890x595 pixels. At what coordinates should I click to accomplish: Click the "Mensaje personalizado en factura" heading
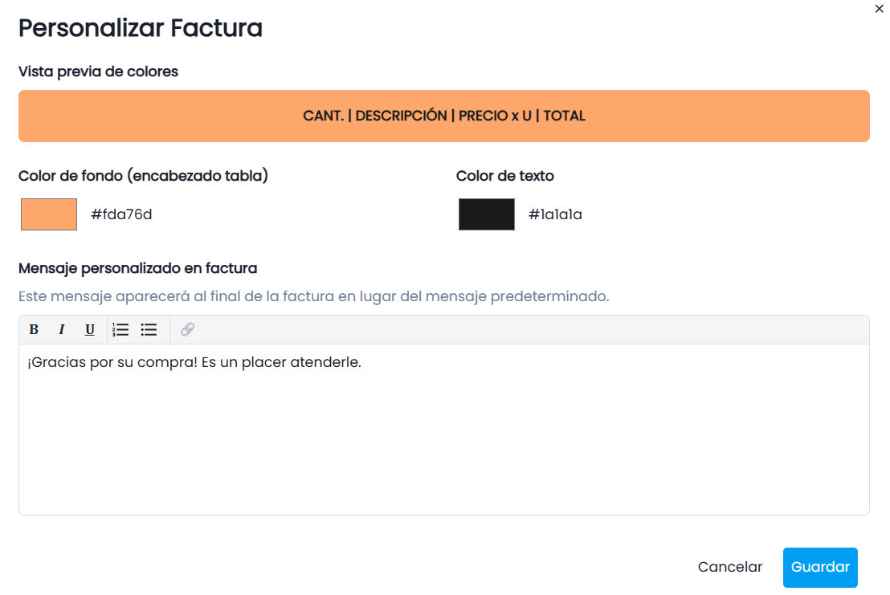coord(138,268)
